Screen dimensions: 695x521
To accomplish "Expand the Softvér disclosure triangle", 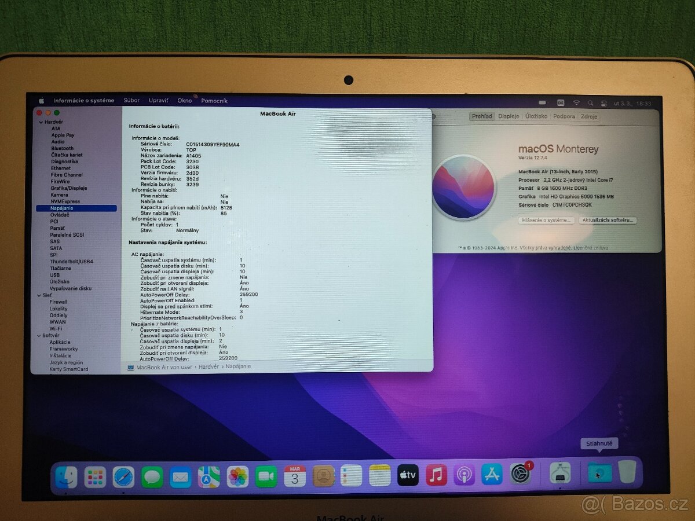I will 38,335.
